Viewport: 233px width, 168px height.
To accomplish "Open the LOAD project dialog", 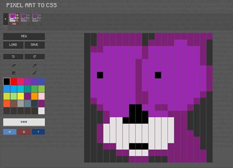I will 13,45.
